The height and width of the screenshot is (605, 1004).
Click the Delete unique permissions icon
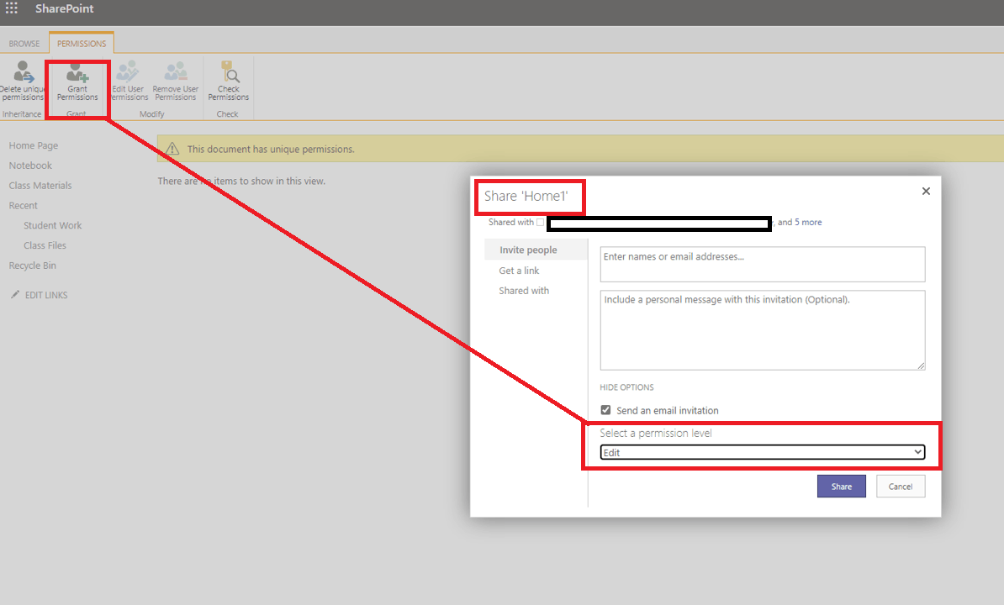tap(23, 71)
